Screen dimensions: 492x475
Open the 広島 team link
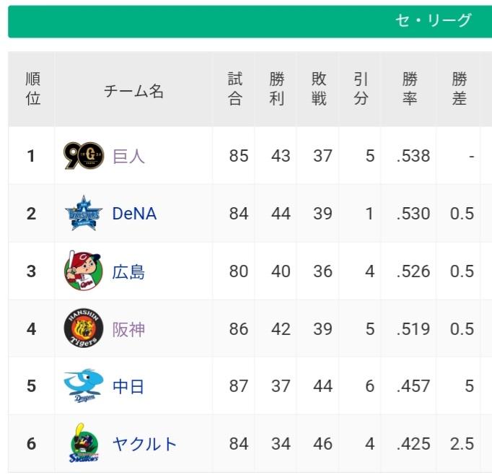[128, 272]
